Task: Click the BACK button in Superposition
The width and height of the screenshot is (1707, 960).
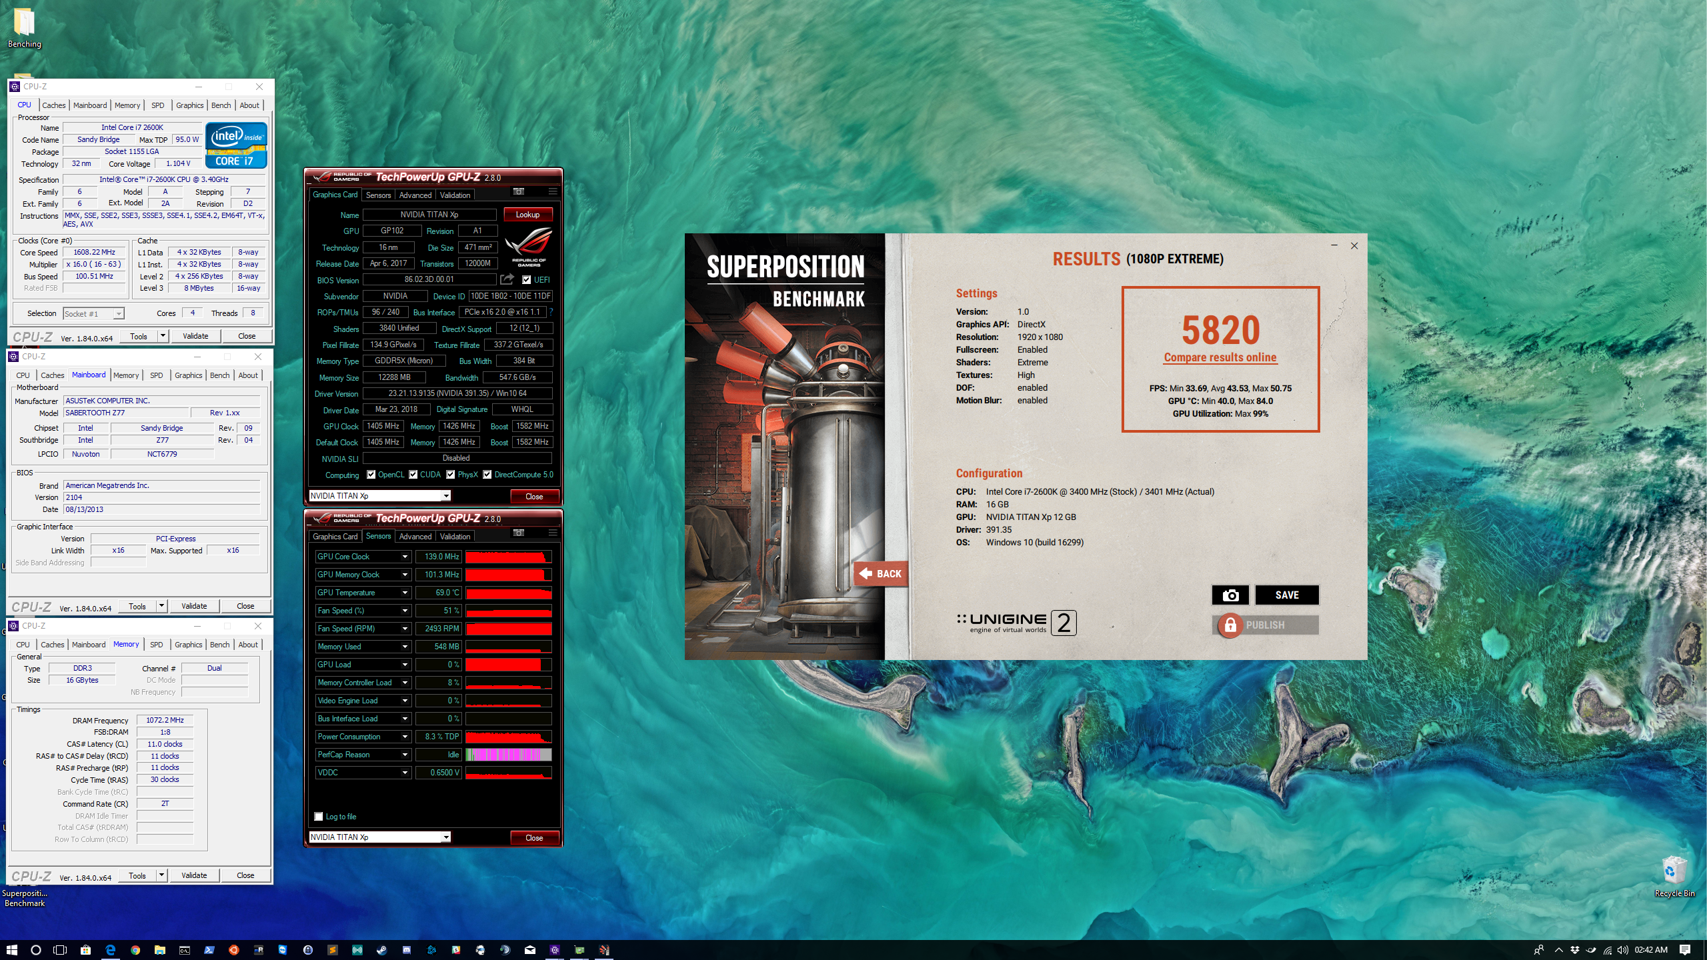Action: 881,573
